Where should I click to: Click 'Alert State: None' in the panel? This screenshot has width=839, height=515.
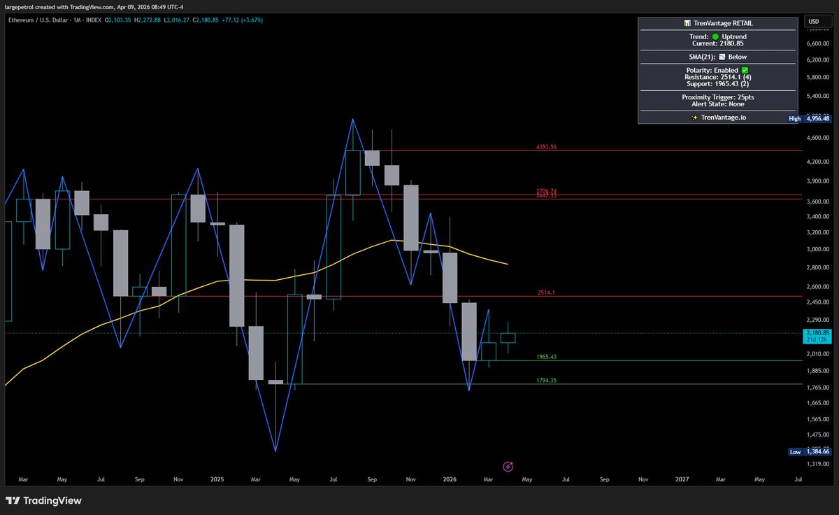[717, 104]
